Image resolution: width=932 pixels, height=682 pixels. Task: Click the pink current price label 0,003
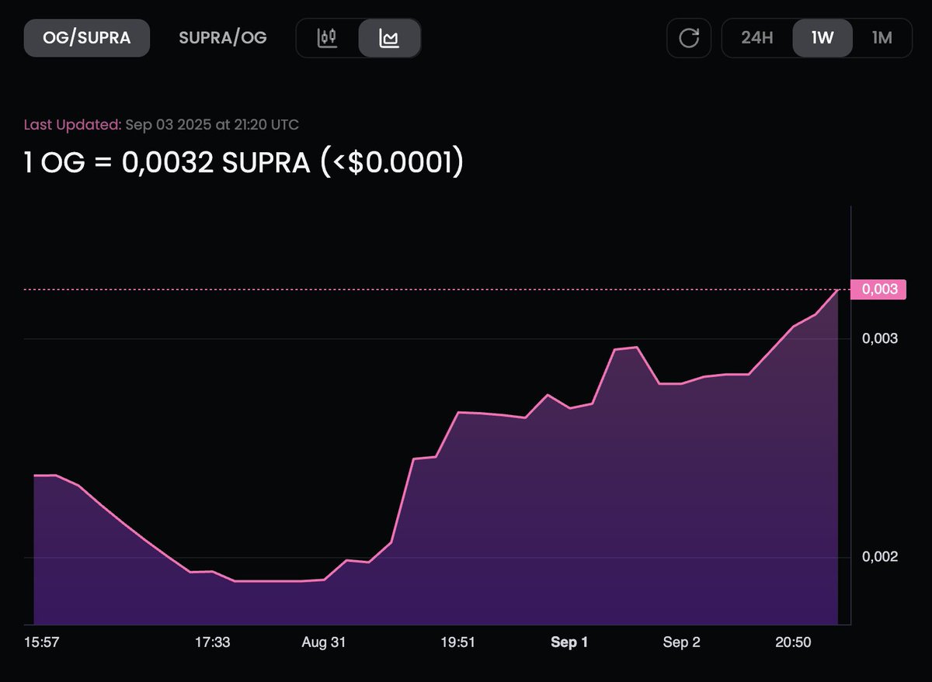878,289
